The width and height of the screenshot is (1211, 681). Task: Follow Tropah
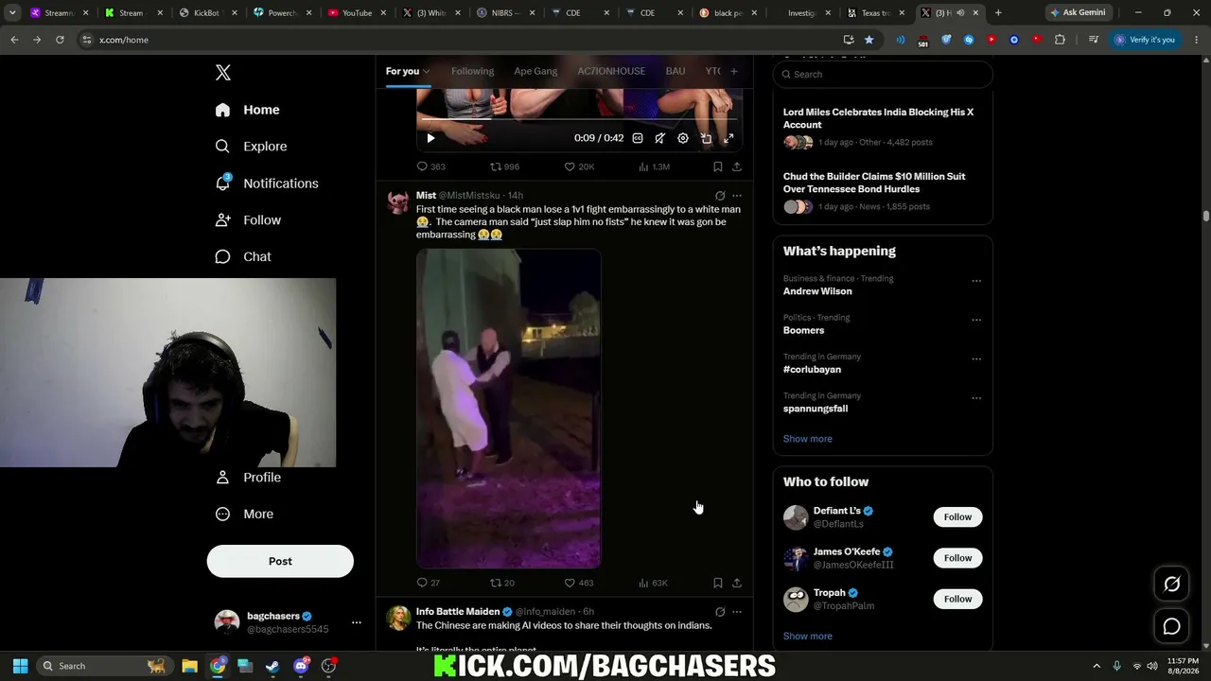pyautogui.click(x=957, y=599)
